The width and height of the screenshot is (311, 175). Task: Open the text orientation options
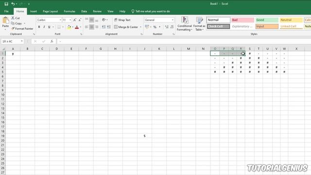click(x=104, y=19)
